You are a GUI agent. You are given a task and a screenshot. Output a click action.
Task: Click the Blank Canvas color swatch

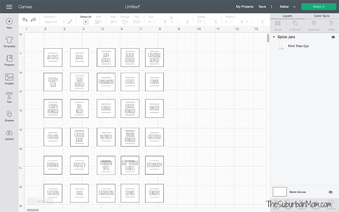280,192
